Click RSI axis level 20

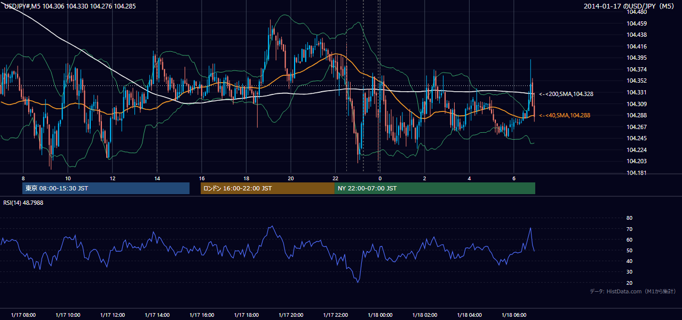(x=629, y=283)
